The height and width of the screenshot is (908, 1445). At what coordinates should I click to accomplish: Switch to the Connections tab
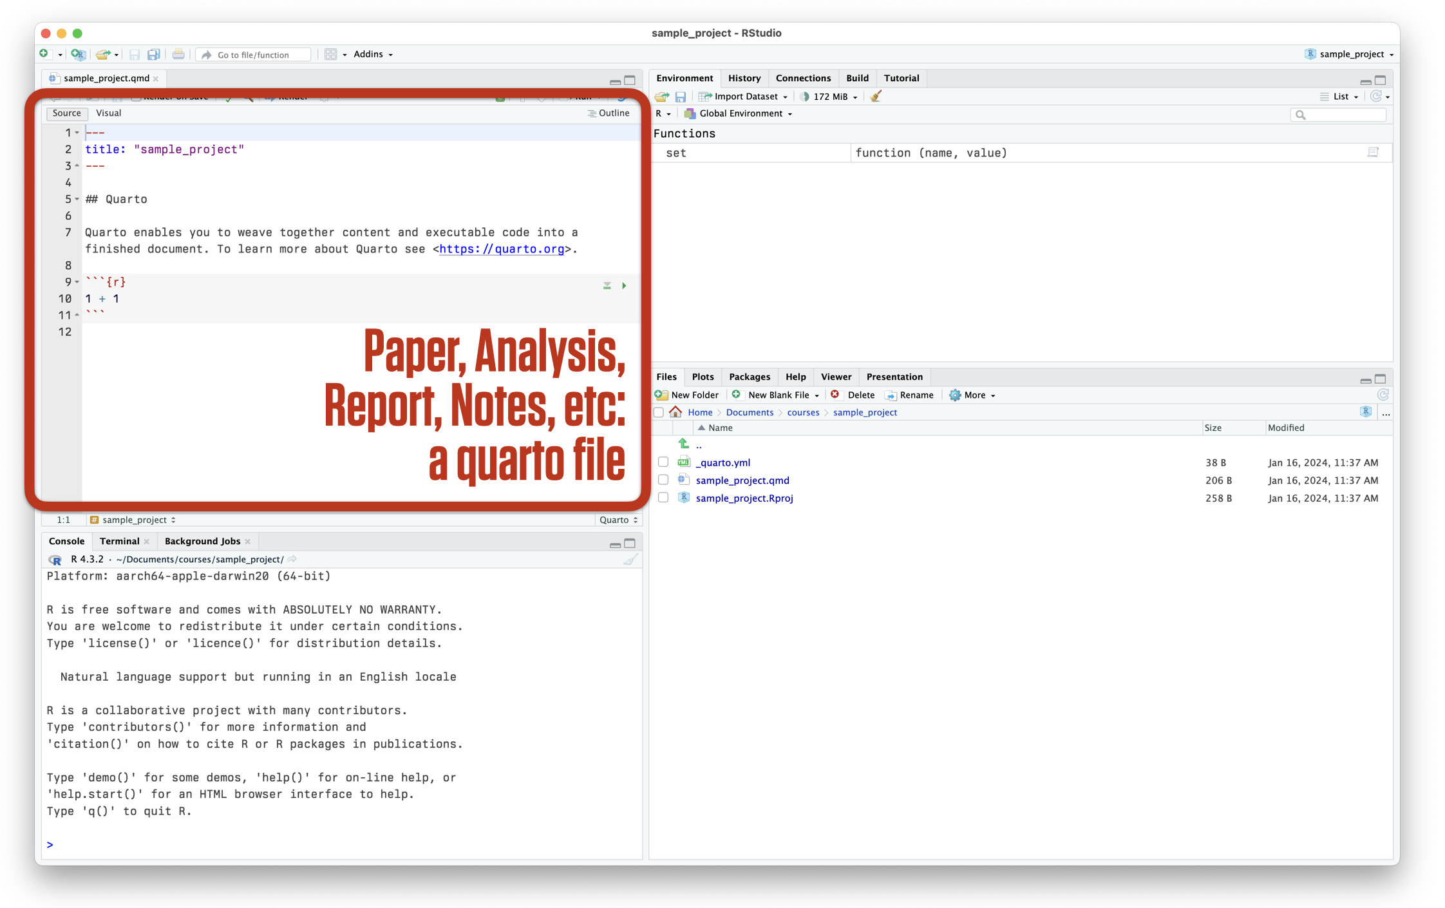pyautogui.click(x=803, y=78)
